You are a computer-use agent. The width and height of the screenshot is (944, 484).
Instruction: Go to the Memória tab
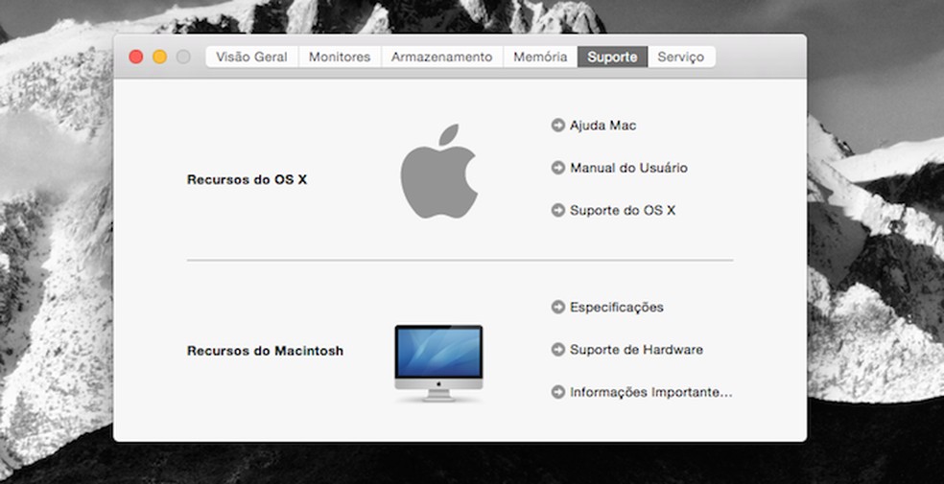click(x=540, y=58)
